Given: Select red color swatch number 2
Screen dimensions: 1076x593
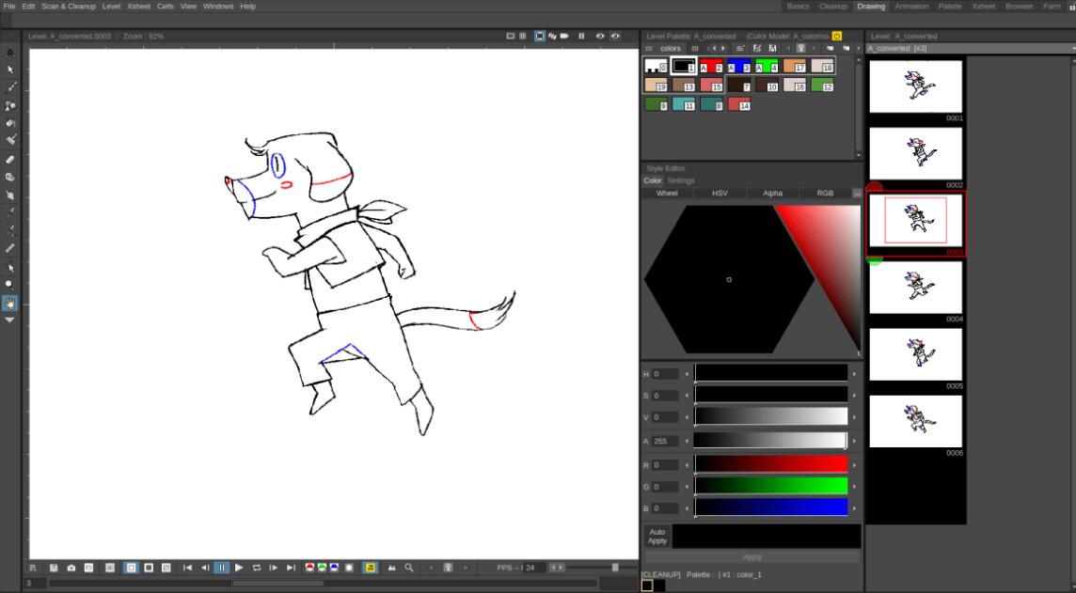Looking at the screenshot, I should click(711, 66).
